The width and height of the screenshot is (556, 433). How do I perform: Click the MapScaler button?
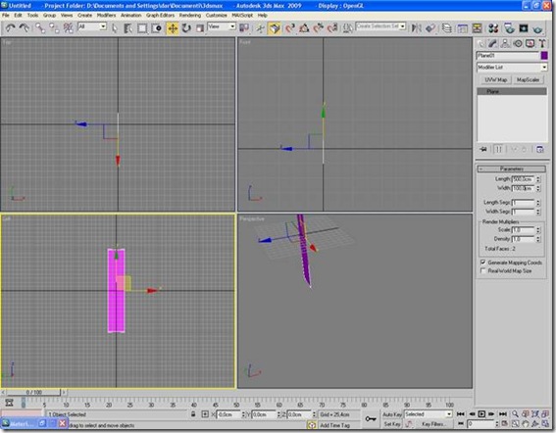click(528, 80)
